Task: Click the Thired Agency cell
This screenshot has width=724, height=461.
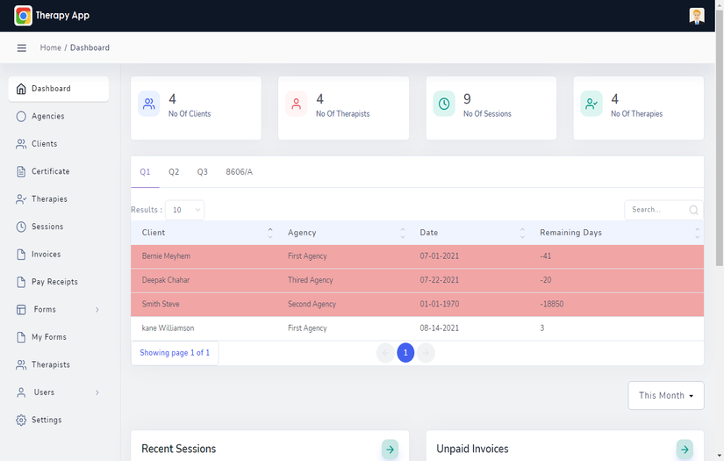Action: click(311, 280)
